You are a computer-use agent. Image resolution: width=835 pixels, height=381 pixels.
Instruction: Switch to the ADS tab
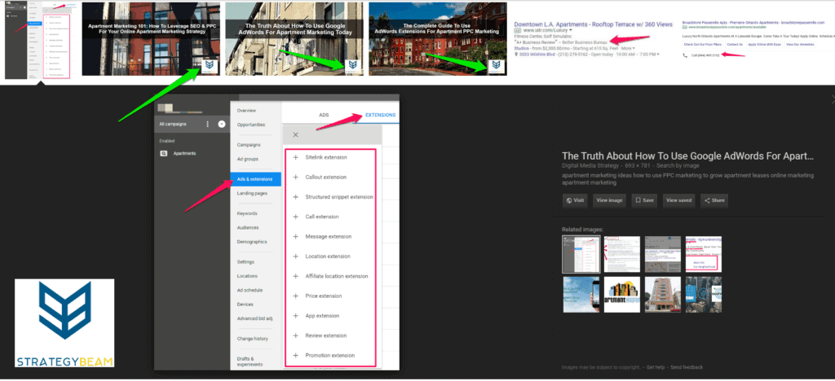click(x=324, y=115)
